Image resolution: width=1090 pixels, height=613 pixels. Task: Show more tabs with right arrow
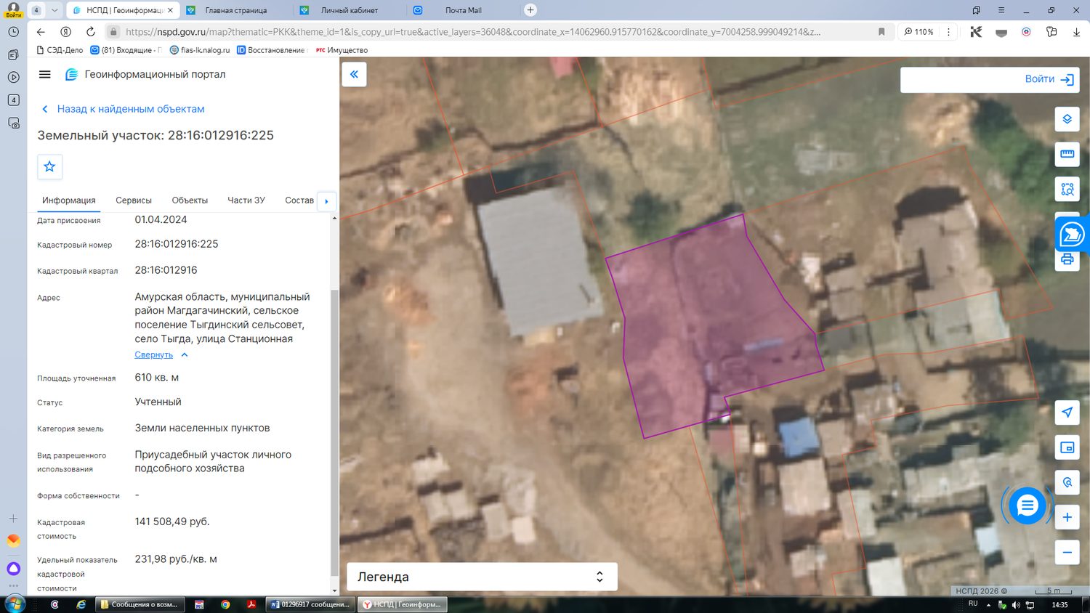(326, 201)
